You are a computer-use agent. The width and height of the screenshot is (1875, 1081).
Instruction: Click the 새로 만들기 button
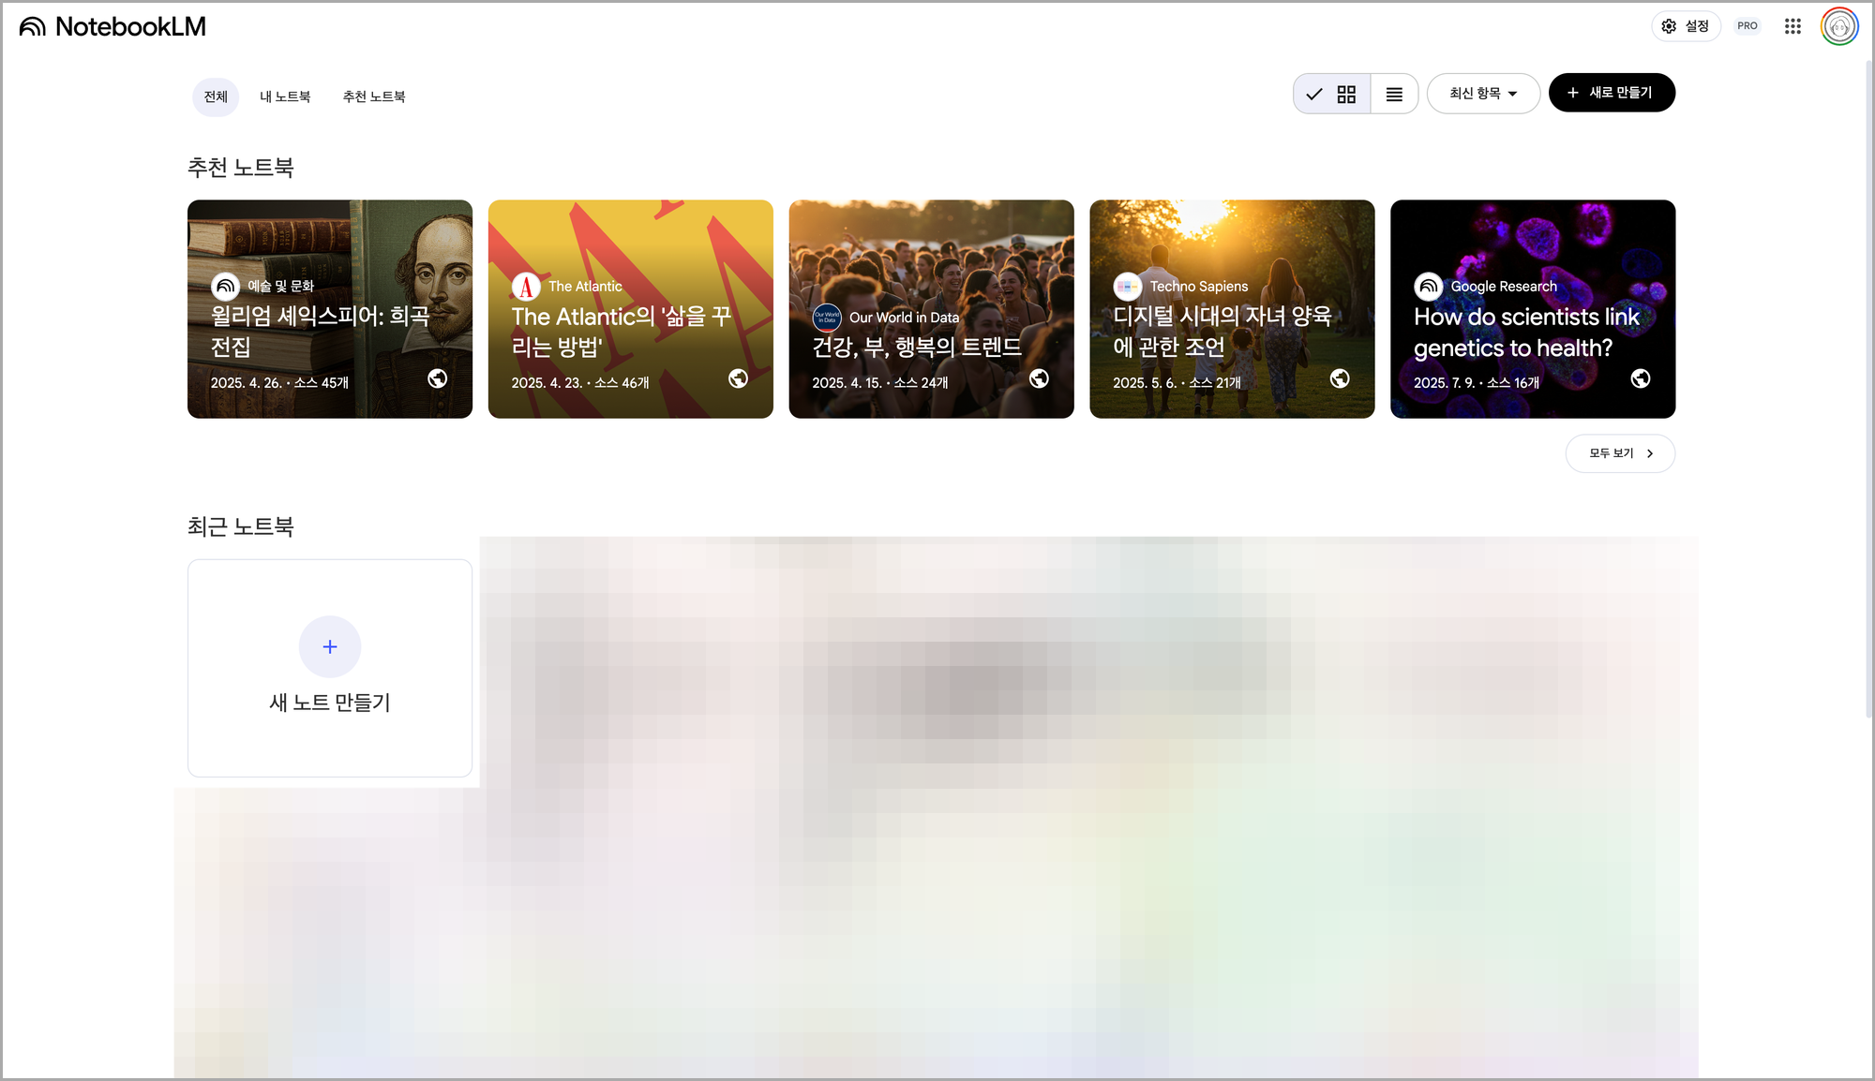pos(1612,93)
